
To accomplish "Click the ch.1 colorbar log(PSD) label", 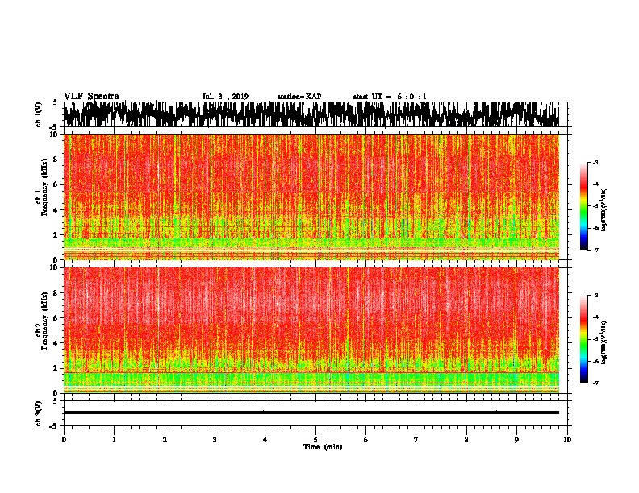I will (604, 209).
